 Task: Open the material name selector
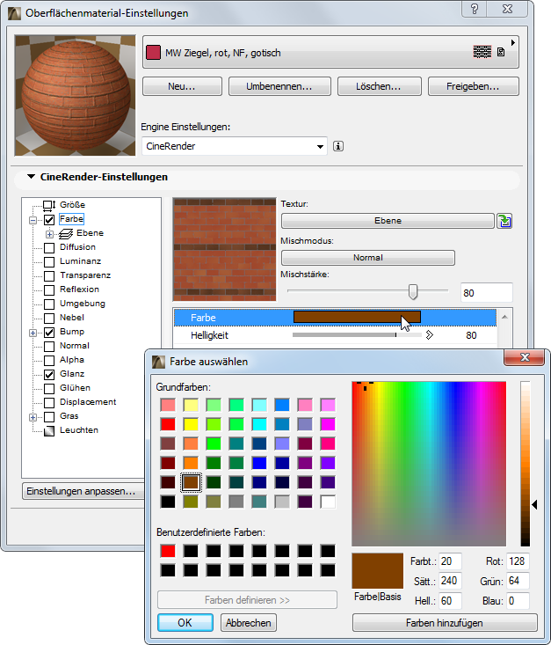tap(330, 52)
